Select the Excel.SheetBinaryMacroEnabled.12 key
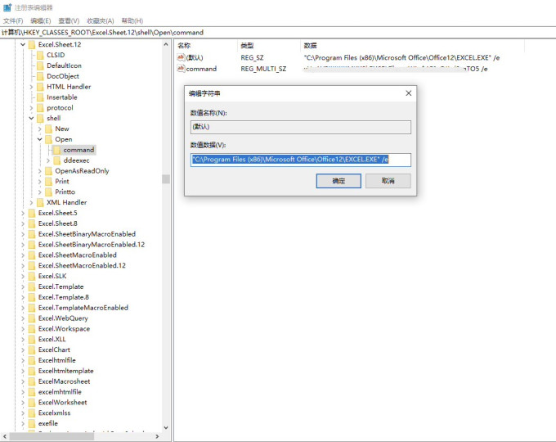 coord(92,245)
